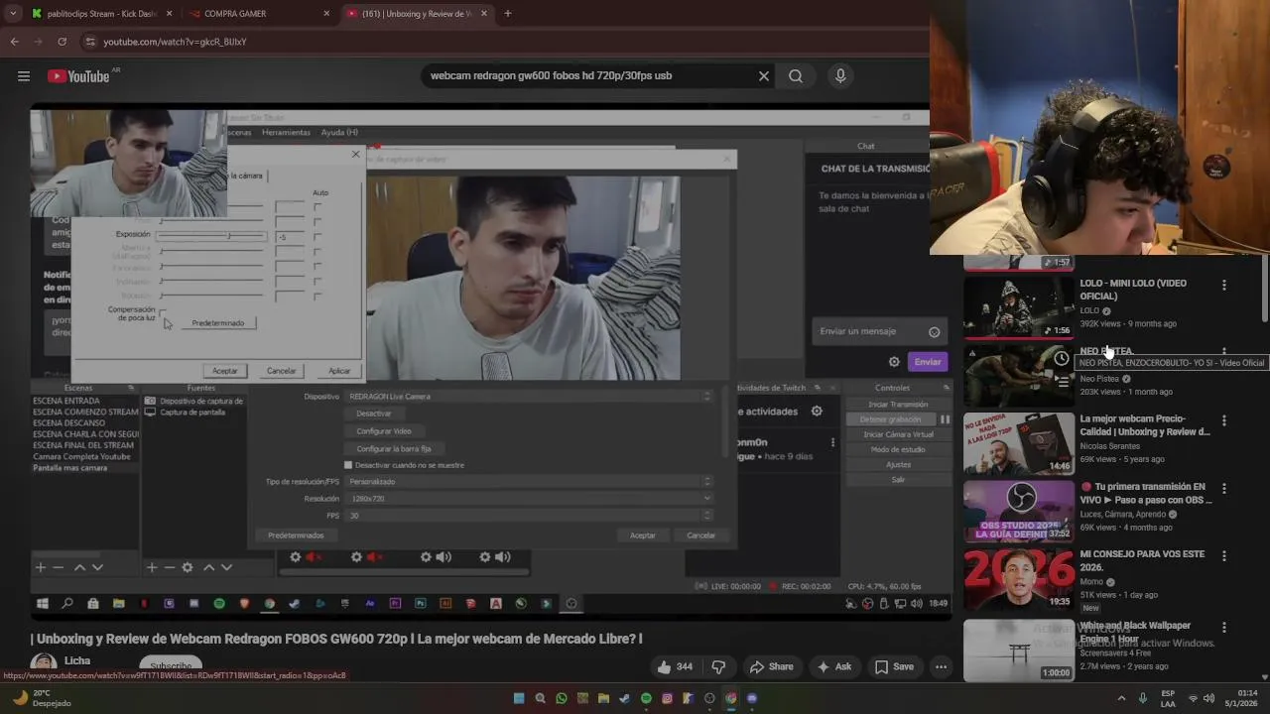Open options for LOLO - MINI LOLO video
1270x714 pixels.
click(x=1223, y=285)
